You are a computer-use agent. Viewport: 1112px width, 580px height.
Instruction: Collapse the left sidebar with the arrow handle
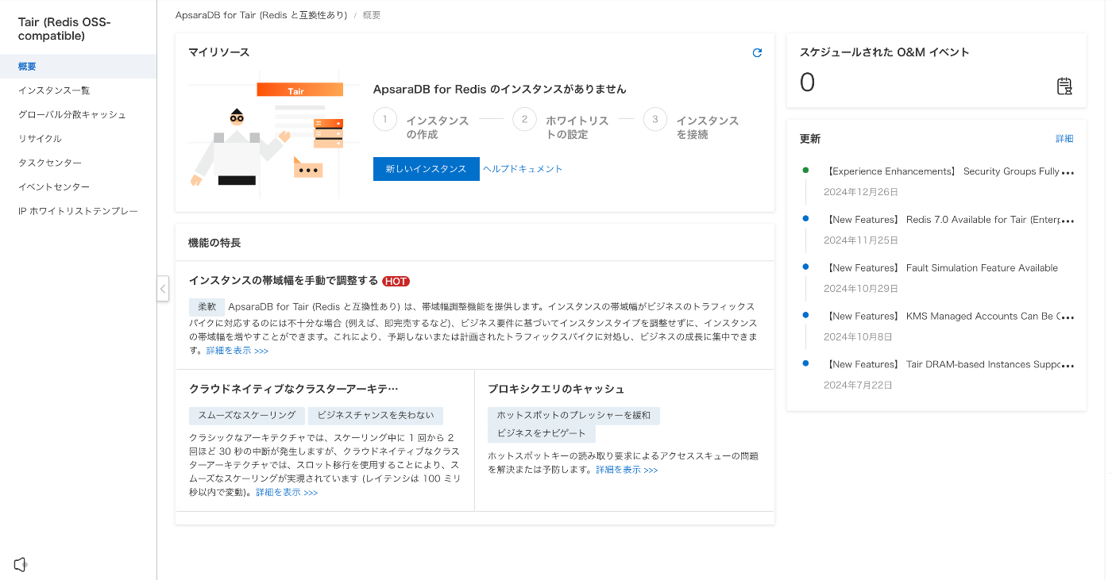(163, 289)
